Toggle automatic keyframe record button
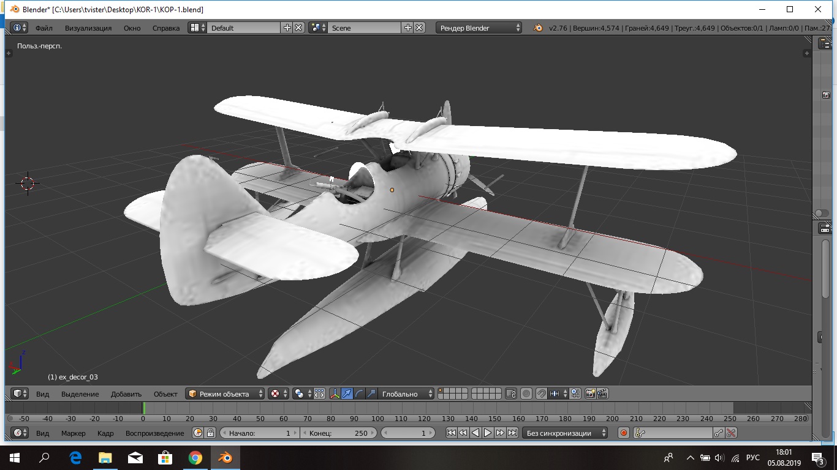 624,433
